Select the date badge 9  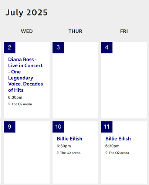point(10,127)
